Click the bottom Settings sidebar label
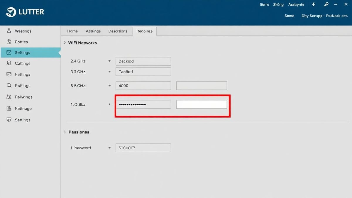This screenshot has height=198, width=352. pos(23,120)
